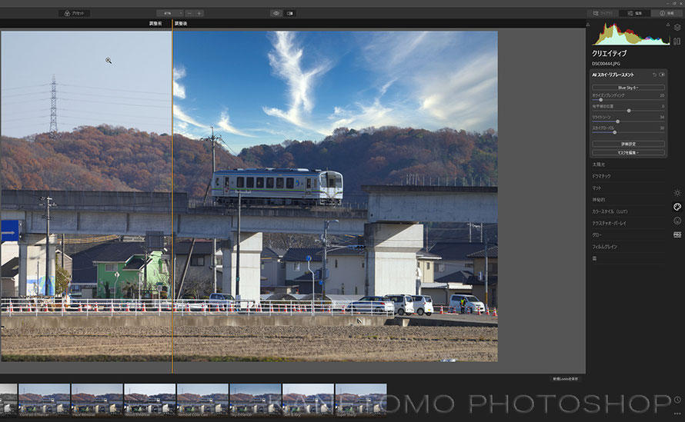Open the Blue Sky 6 sky selection dropdown

(628, 88)
